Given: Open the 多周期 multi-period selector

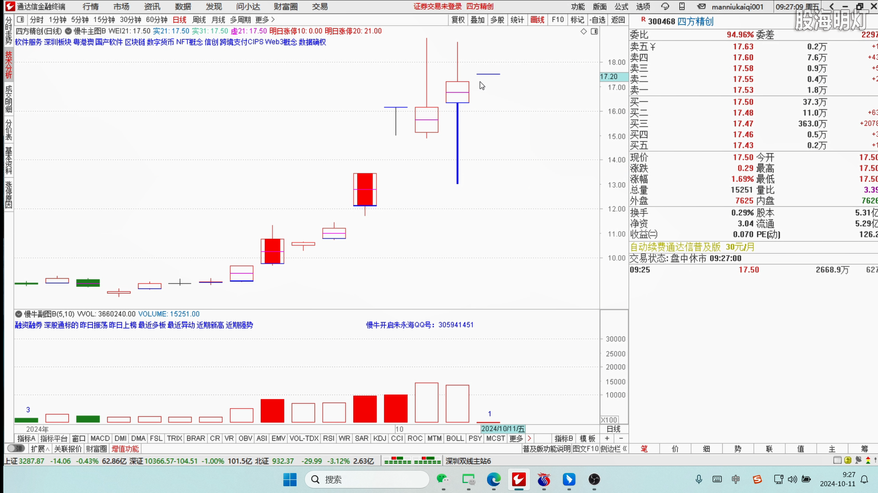Looking at the screenshot, I should 240,20.
